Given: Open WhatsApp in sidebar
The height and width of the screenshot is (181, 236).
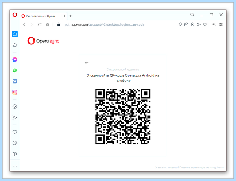Looking at the screenshot, I should [15, 70].
